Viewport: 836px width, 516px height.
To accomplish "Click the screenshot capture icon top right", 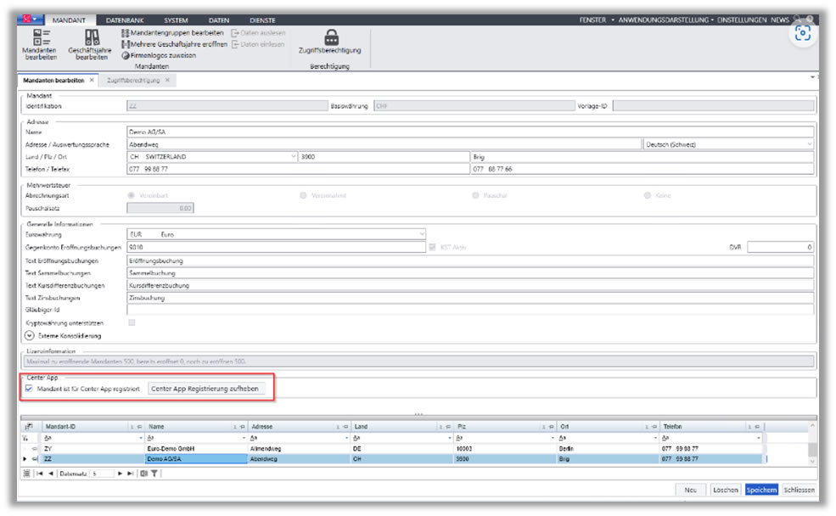I will tap(802, 34).
